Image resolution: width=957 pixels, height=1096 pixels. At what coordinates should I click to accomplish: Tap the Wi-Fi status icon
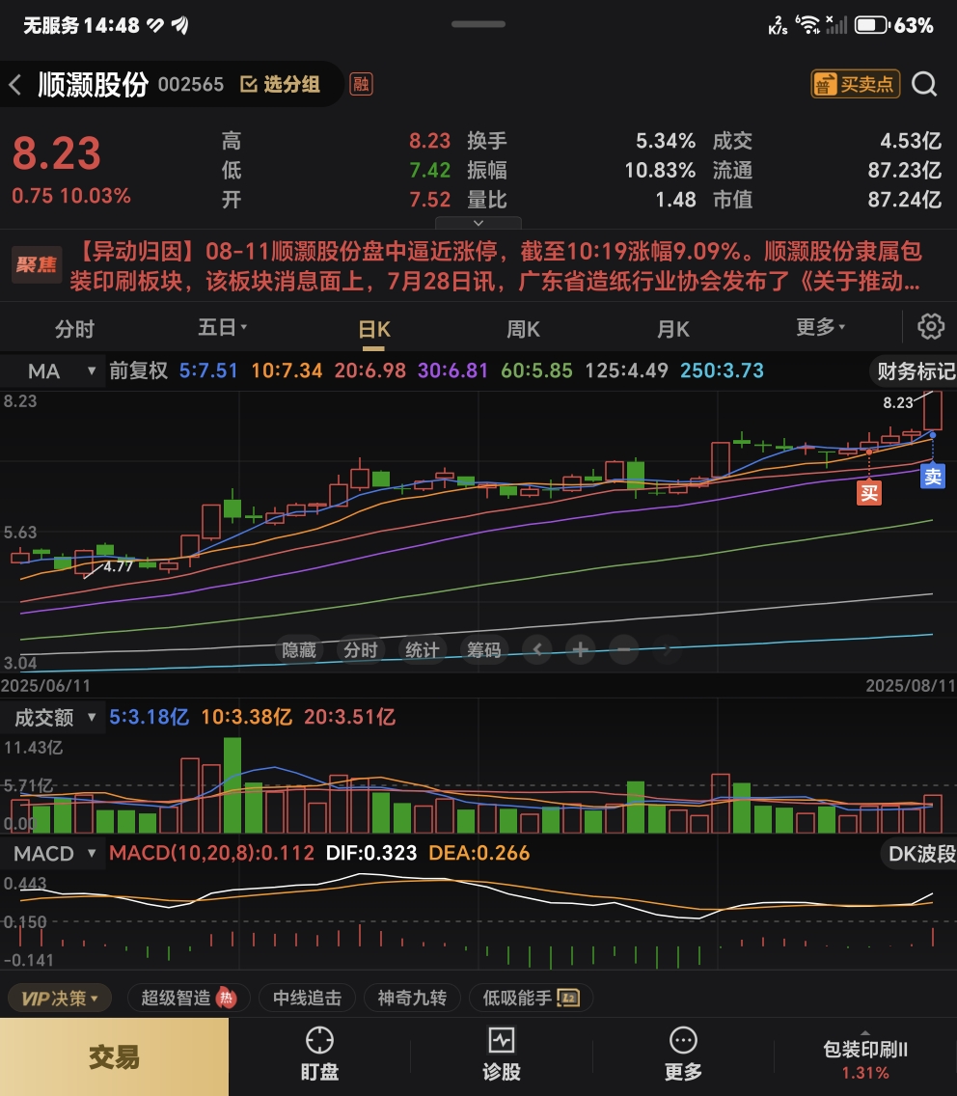(808, 26)
